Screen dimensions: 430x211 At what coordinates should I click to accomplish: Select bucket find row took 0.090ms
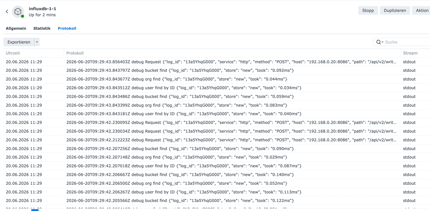click(x=216, y=149)
